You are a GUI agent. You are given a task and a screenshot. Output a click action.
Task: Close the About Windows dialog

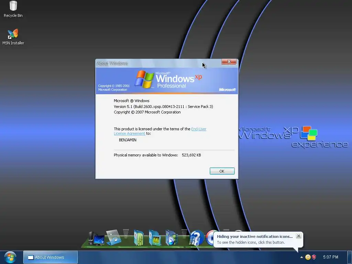229,62
